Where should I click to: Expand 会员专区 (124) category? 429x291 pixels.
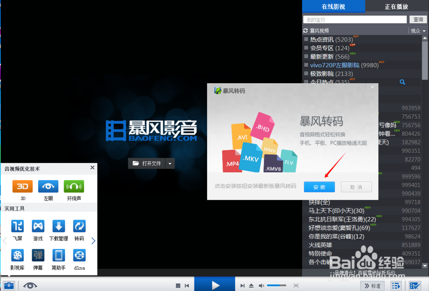point(306,48)
